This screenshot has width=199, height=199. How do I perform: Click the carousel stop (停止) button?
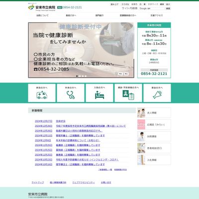(126, 74)
